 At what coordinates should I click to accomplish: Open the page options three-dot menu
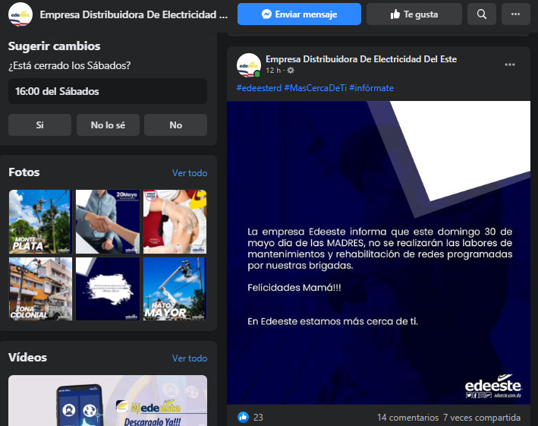tap(516, 14)
